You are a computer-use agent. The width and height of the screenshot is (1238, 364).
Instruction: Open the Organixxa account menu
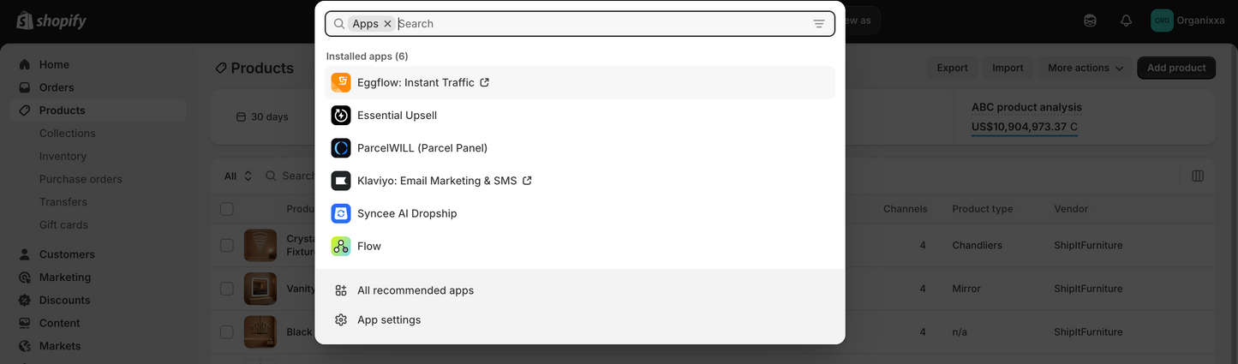pos(1189,21)
